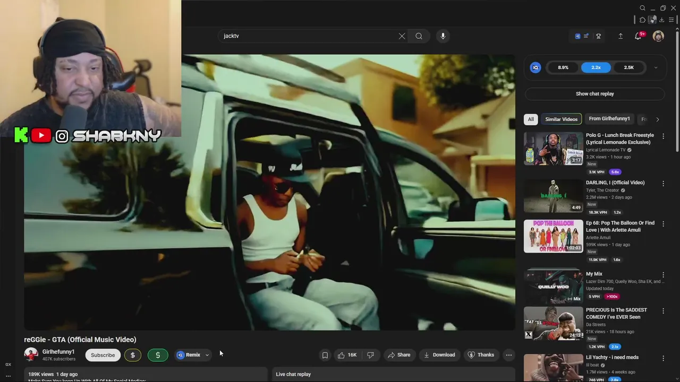
Task: Open DARLING, I video thumbnail
Action: coord(553,196)
